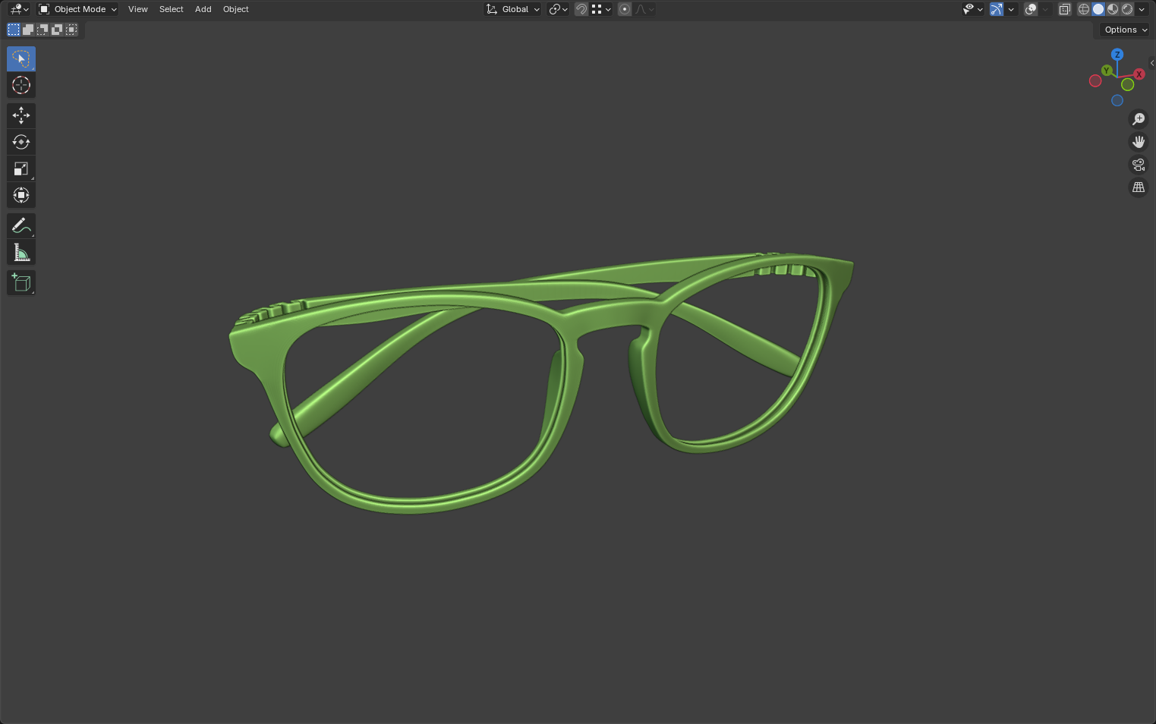Switch to solid viewport shading
Screen dimensions: 1156x724
[1098, 9]
